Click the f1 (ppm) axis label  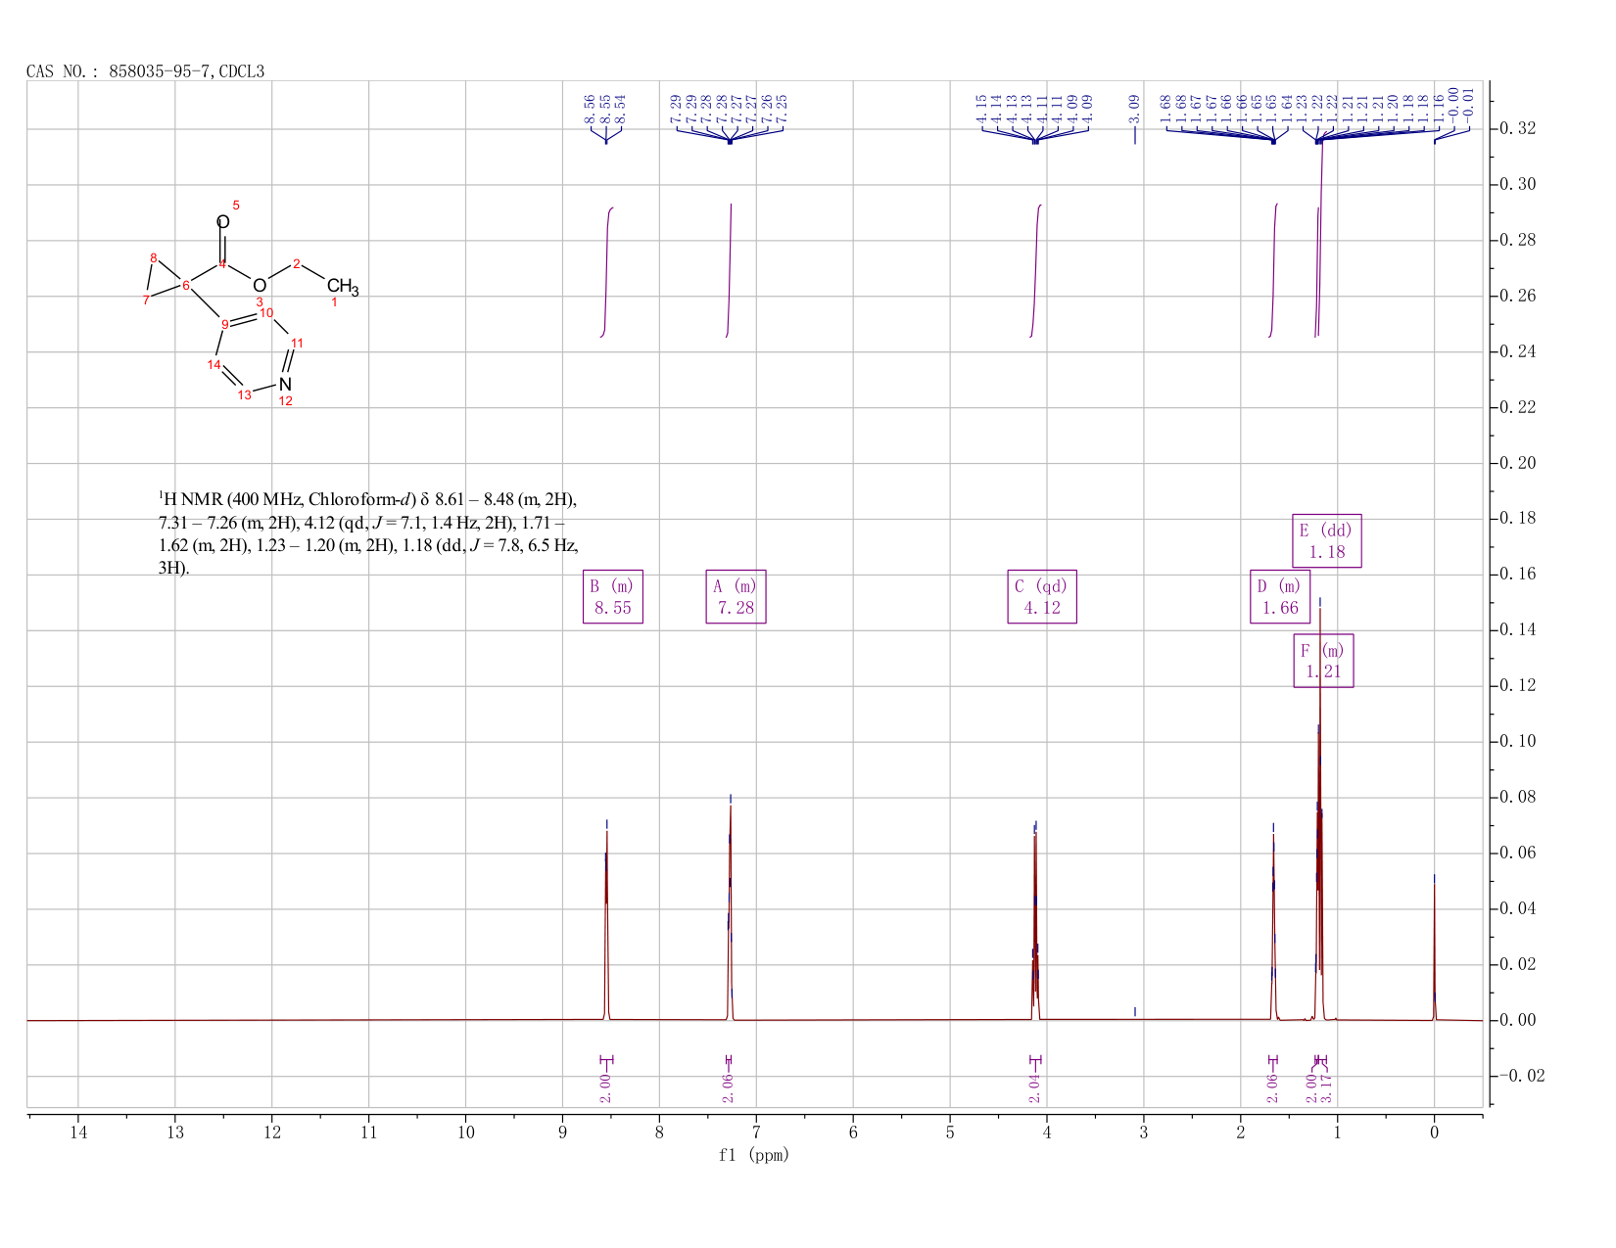(754, 1155)
